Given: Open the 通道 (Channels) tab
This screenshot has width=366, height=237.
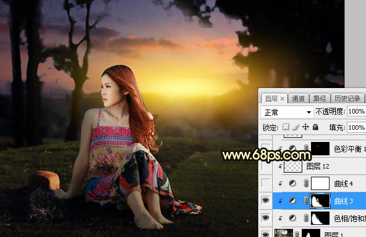Looking at the screenshot, I should 298,99.
